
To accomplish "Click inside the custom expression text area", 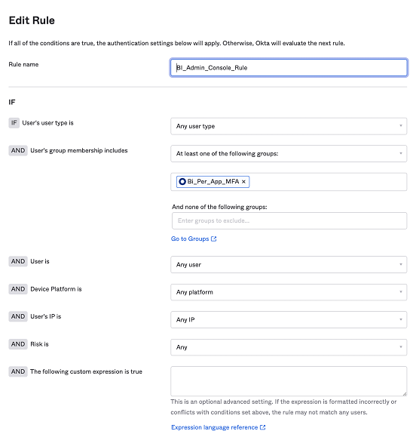I will [289, 381].
